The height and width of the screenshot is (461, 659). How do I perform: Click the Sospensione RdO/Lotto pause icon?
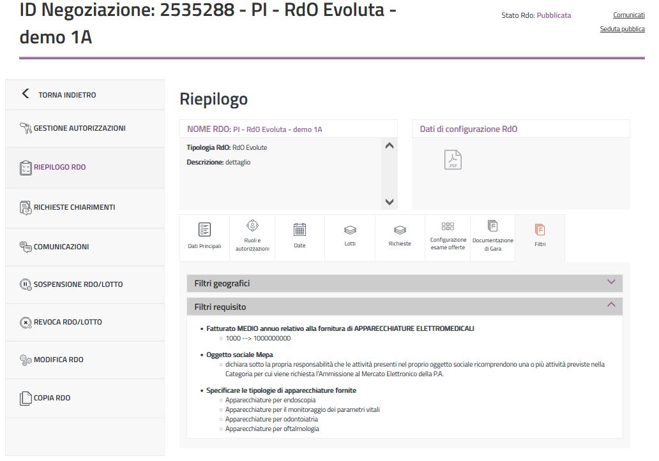(x=26, y=284)
